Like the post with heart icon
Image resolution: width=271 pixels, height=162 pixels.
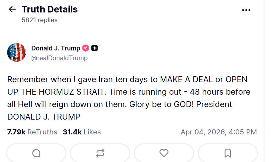tap(164, 153)
